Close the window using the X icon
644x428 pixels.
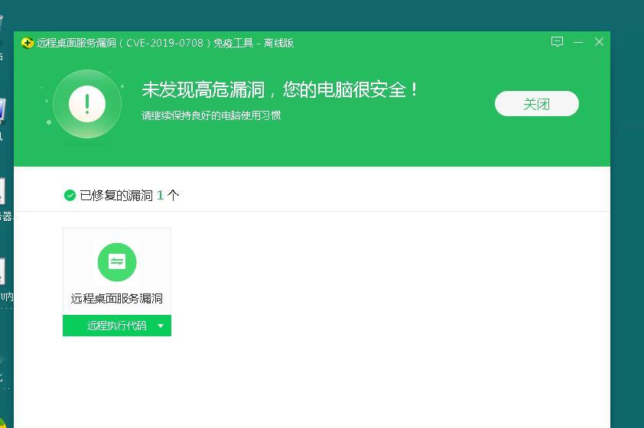599,42
